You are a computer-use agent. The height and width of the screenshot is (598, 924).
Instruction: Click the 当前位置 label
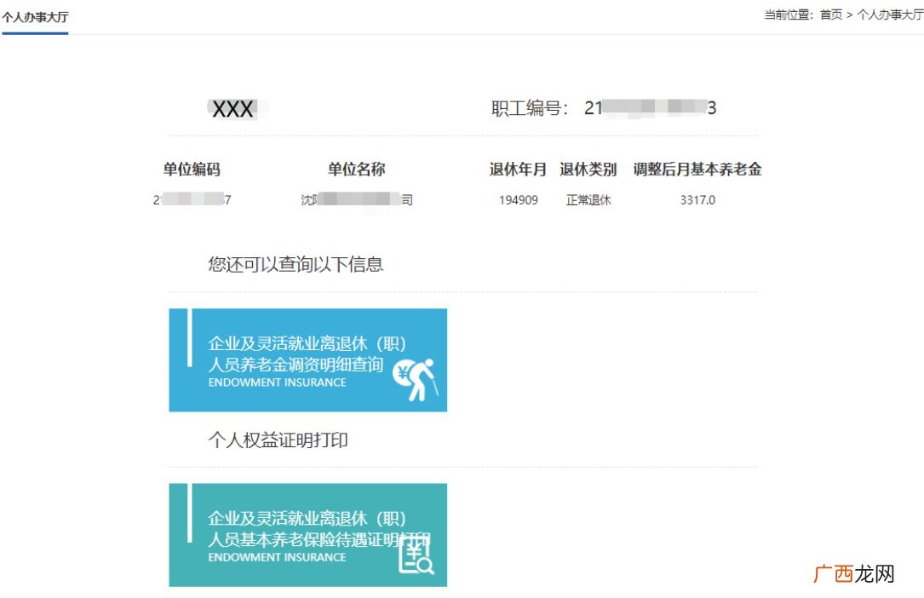pos(788,14)
